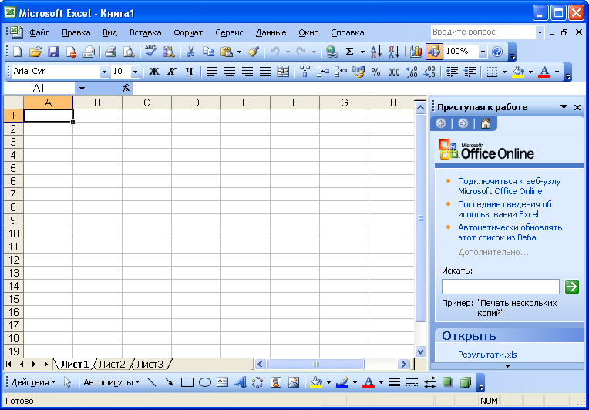The image size is (589, 410).
Task: Insert WordArt from the drawing toolbar
Action: pyautogui.click(x=240, y=382)
